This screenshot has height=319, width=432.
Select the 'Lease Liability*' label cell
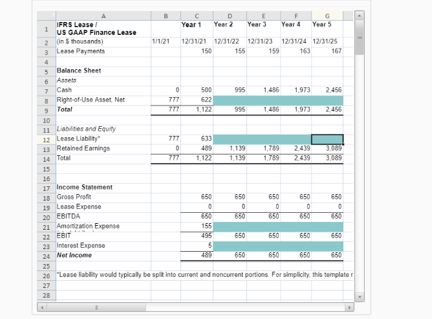(x=103, y=139)
